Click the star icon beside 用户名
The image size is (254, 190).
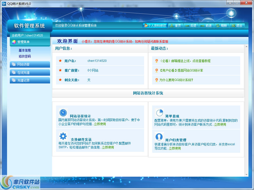pyautogui.click(x=60, y=61)
